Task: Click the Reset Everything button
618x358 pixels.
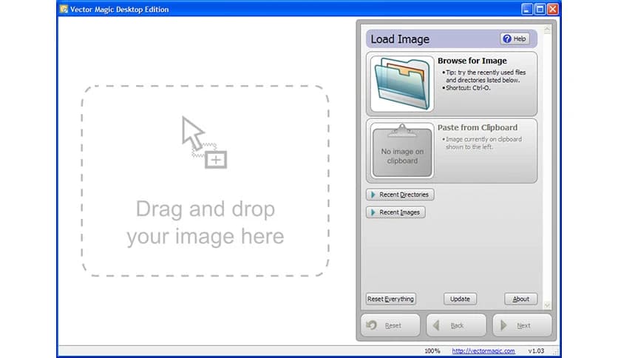Action: click(x=390, y=299)
